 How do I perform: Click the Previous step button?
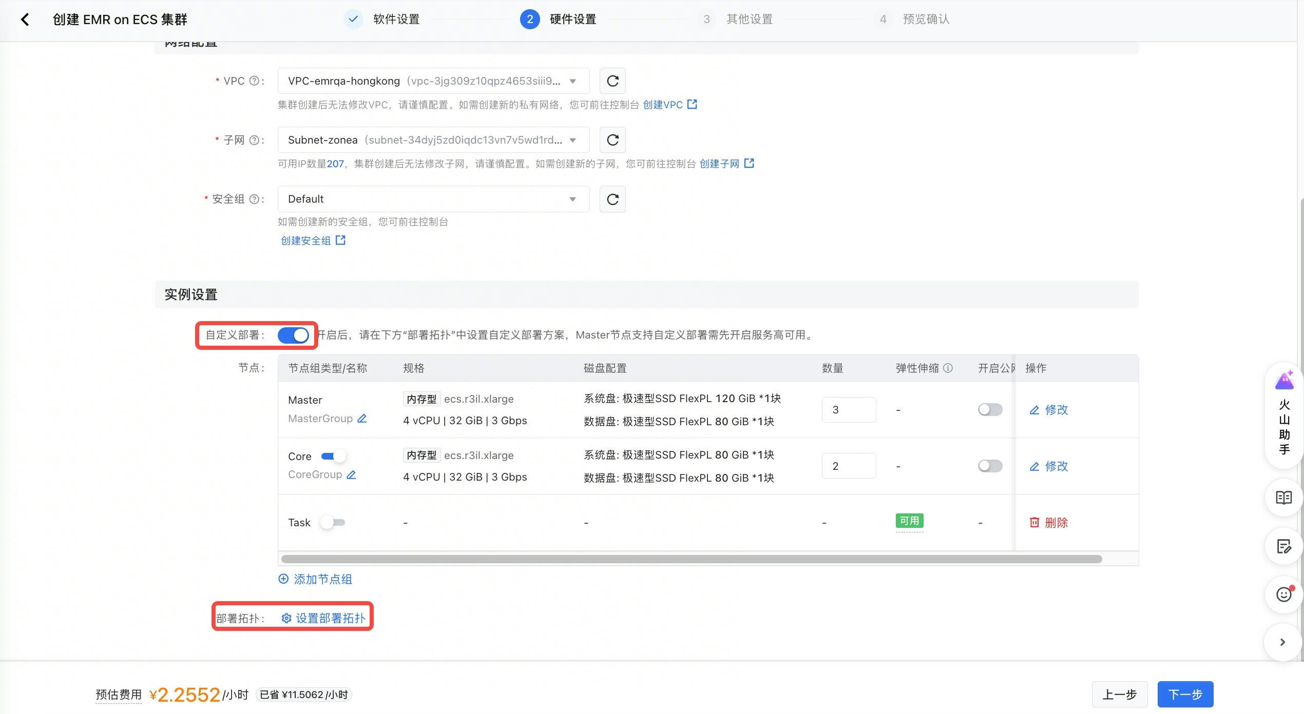[1120, 695]
